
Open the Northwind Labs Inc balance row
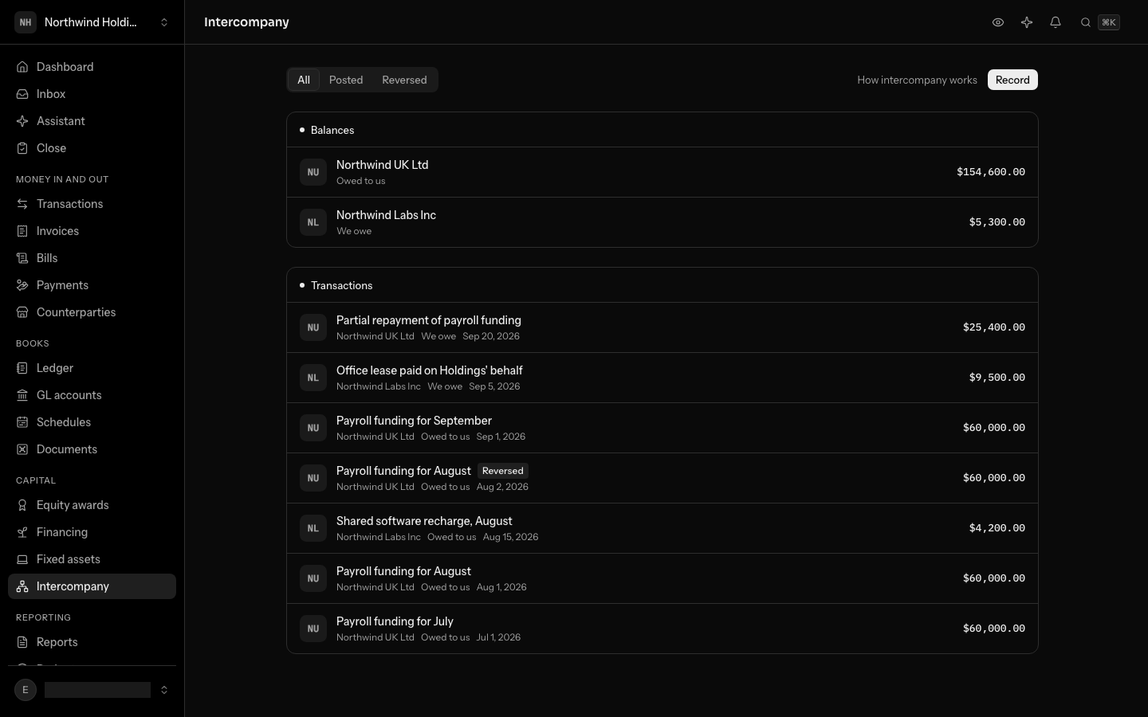coord(662,222)
